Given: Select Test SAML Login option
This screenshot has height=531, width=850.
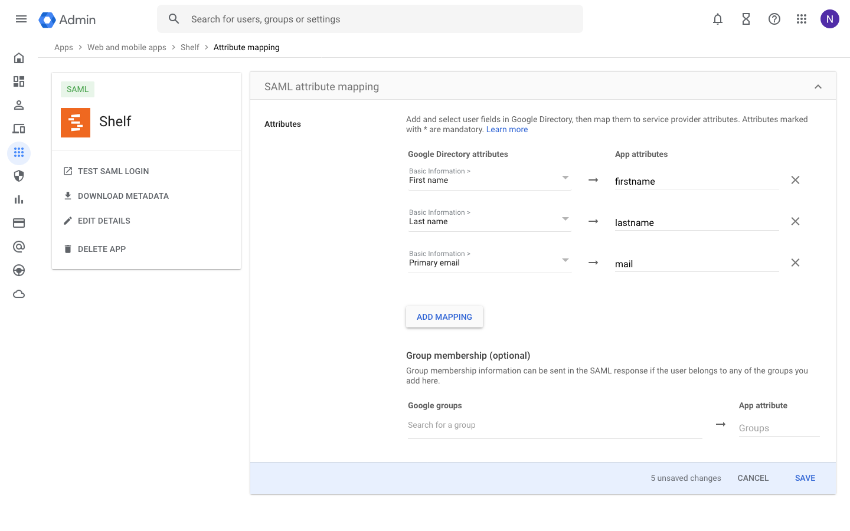Looking at the screenshot, I should pyautogui.click(x=113, y=171).
